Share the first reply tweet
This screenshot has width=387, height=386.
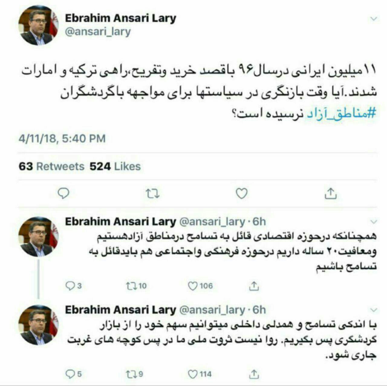(x=254, y=286)
